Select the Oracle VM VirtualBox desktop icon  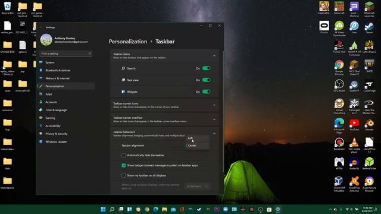(x=339, y=184)
